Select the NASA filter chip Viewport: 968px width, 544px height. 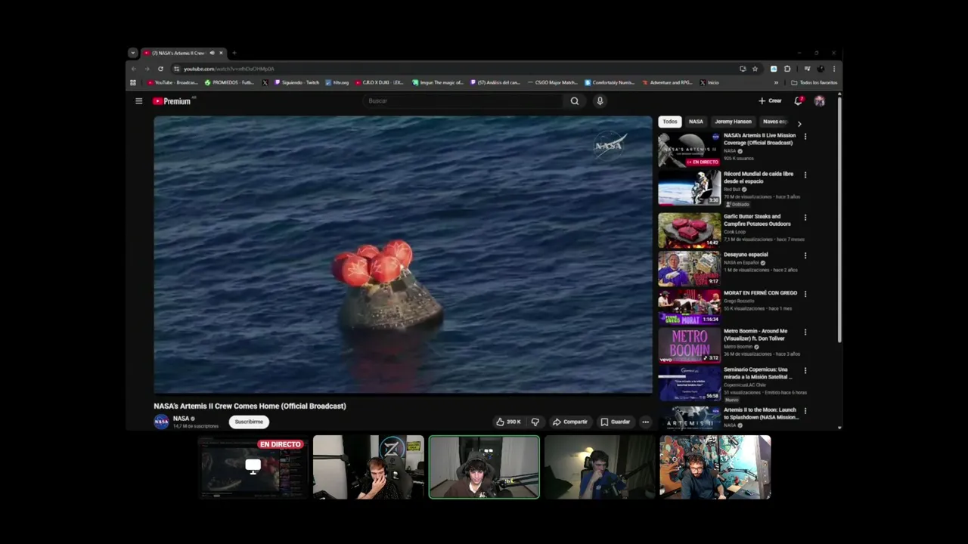[x=696, y=122]
